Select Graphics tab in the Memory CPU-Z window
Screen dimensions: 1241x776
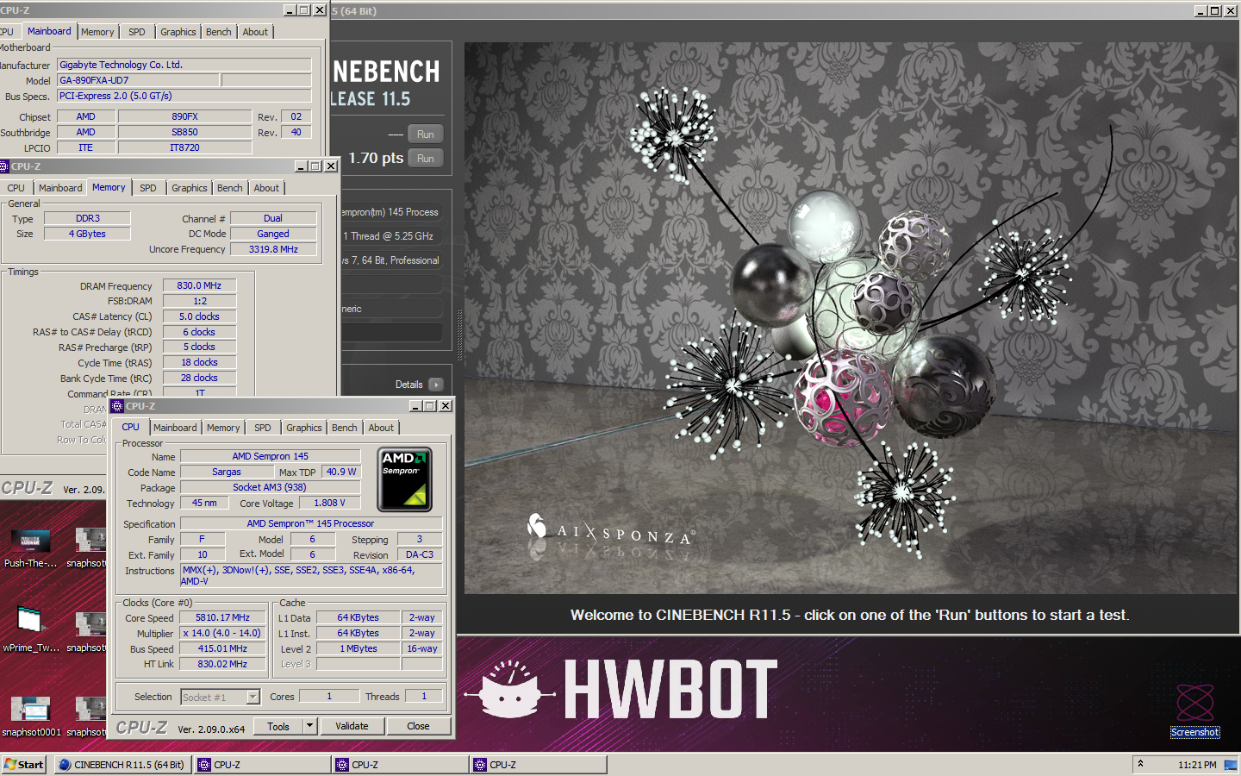pyautogui.click(x=190, y=188)
